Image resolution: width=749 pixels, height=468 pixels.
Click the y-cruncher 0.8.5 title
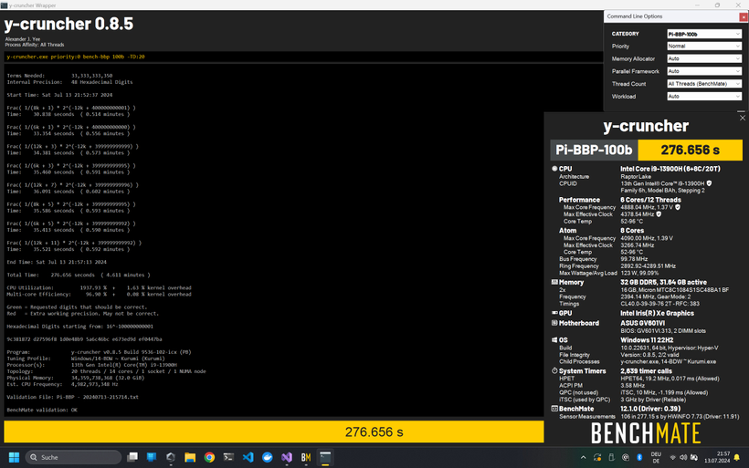pyautogui.click(x=69, y=24)
